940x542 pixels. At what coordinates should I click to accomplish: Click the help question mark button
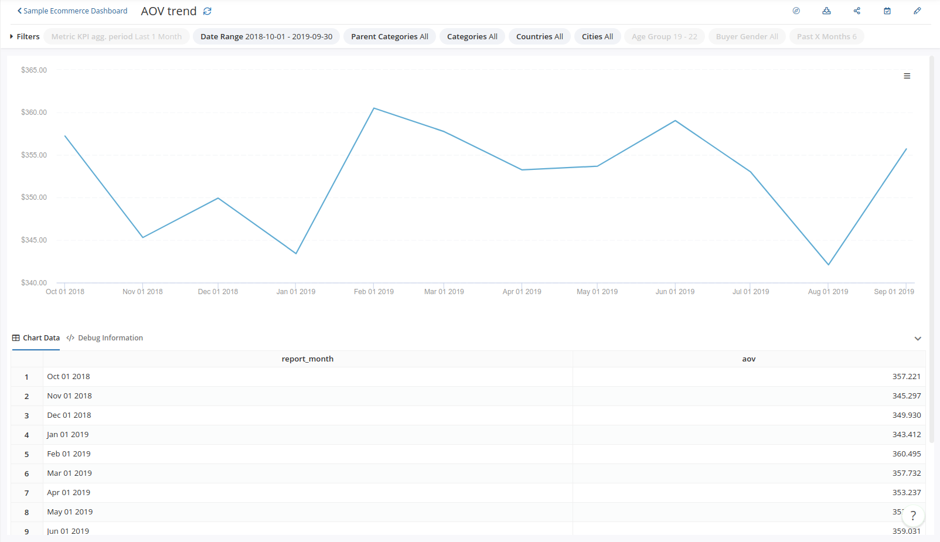[912, 516]
